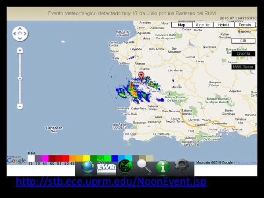Image resolution: width=264 pixels, height=198 pixels.
Task: Click the Aguadilla map label
Action: coord(144,33)
